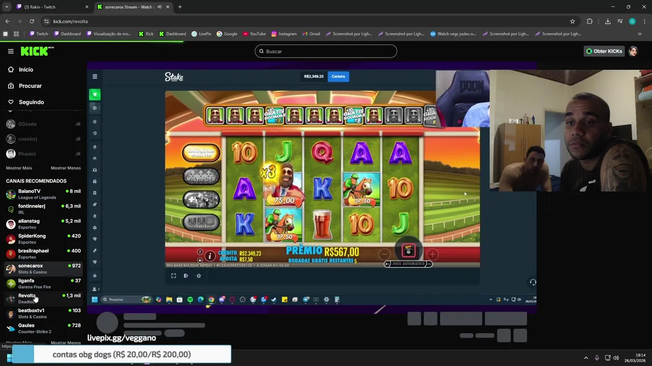Increase bet with the plus button
This screenshot has height=366, width=652.
click(x=432, y=254)
